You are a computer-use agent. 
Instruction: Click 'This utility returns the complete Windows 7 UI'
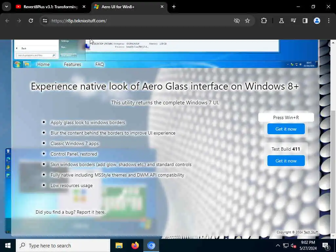point(165,103)
